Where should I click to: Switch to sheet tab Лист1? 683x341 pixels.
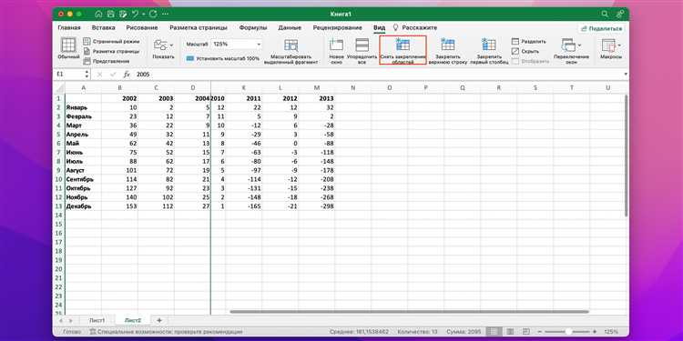[97, 320]
